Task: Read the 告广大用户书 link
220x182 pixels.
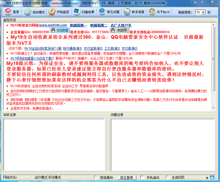Action: coord(121,25)
